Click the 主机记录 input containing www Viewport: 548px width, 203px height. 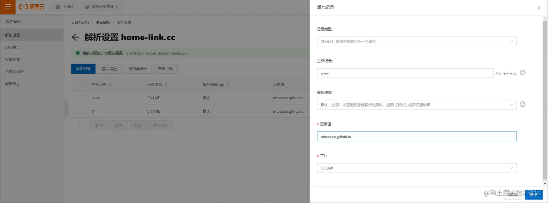(405, 73)
